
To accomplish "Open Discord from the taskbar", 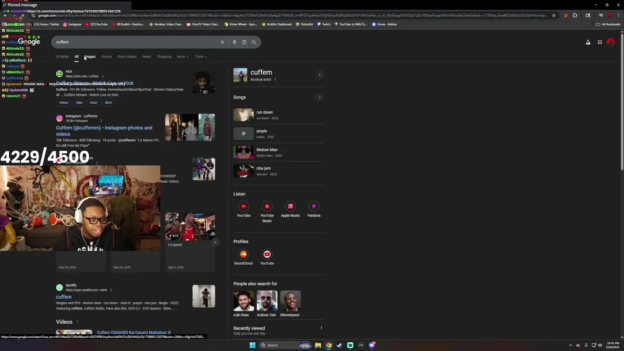I will (x=371, y=345).
